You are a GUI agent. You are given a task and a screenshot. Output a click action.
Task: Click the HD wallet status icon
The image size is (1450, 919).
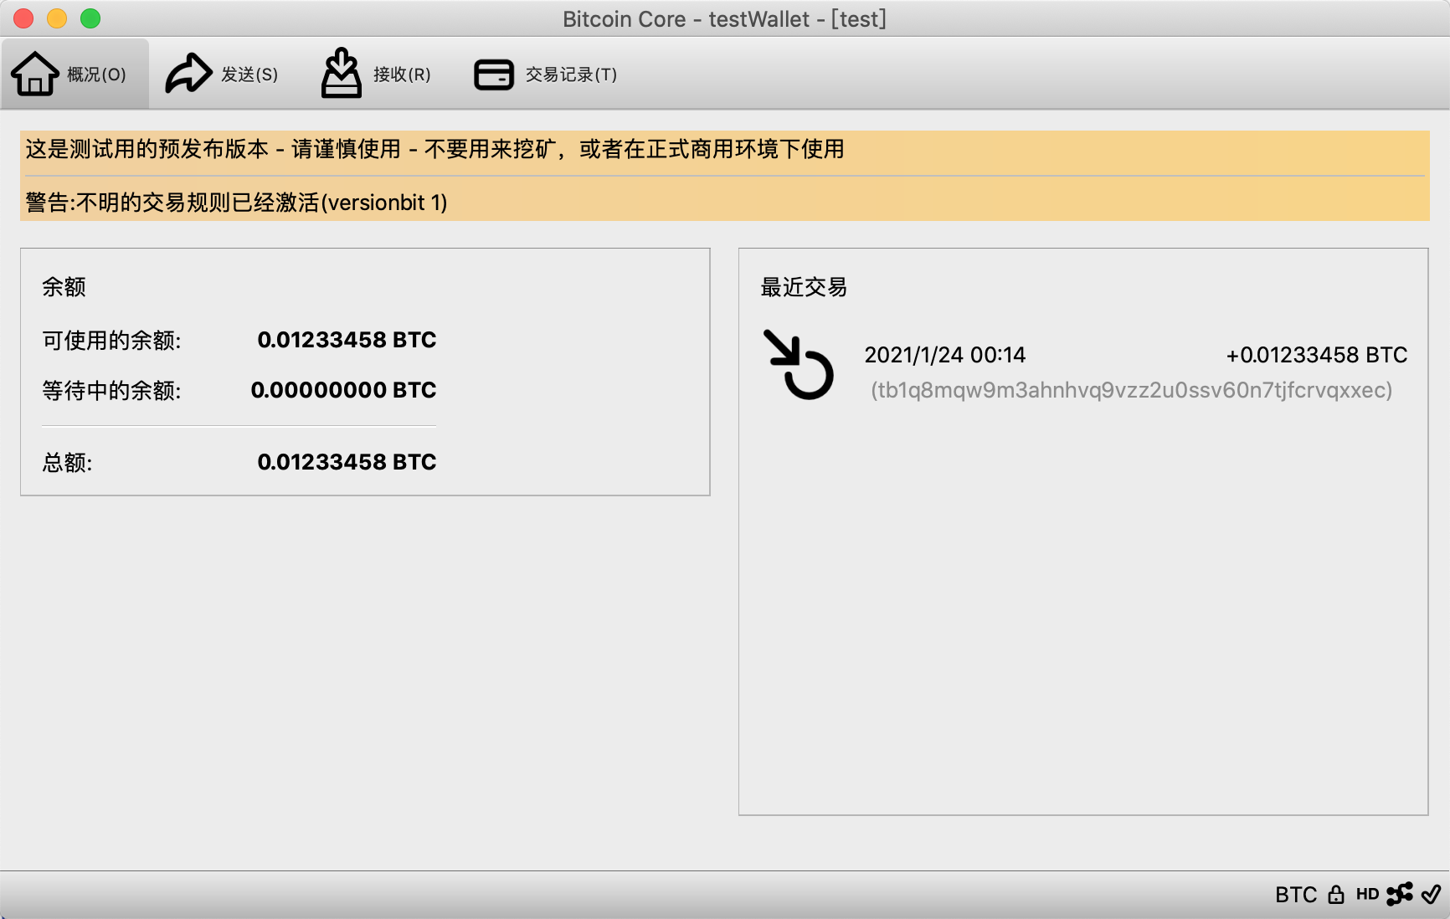(1368, 894)
